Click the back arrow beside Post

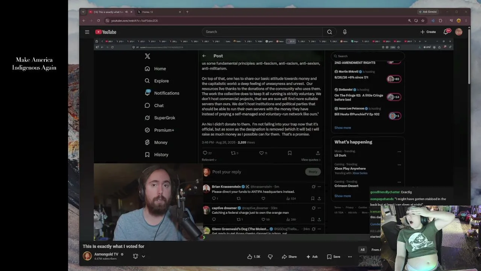coord(204,56)
